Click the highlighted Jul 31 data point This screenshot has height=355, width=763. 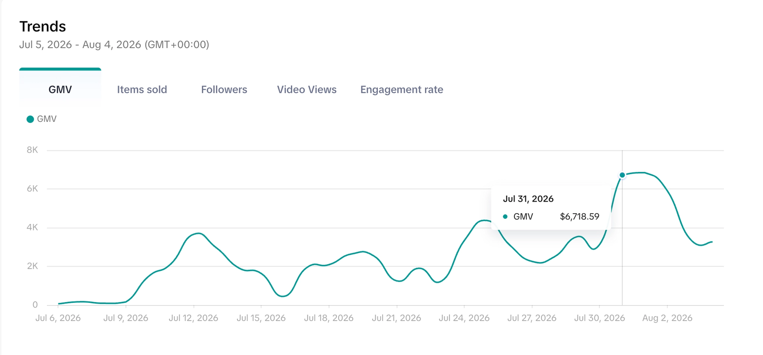coord(622,175)
